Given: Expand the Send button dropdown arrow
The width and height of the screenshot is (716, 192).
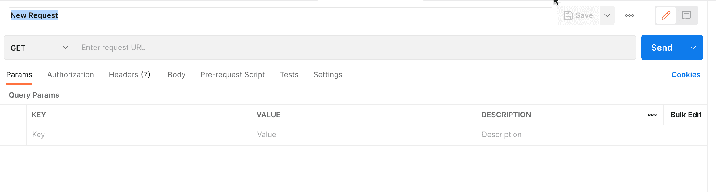Looking at the screenshot, I should pyautogui.click(x=693, y=48).
